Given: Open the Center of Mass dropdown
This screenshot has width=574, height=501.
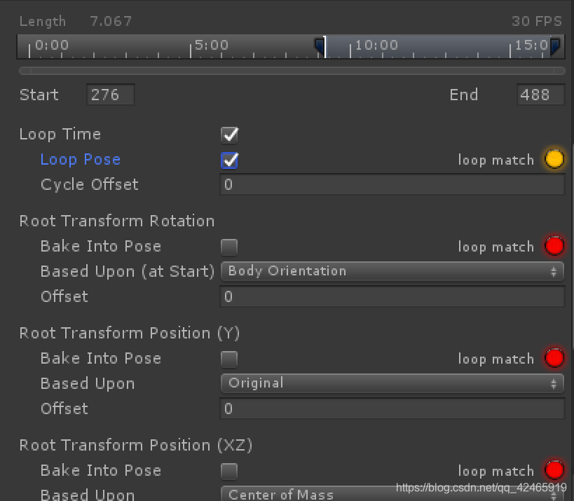Looking at the screenshot, I should (x=392, y=494).
